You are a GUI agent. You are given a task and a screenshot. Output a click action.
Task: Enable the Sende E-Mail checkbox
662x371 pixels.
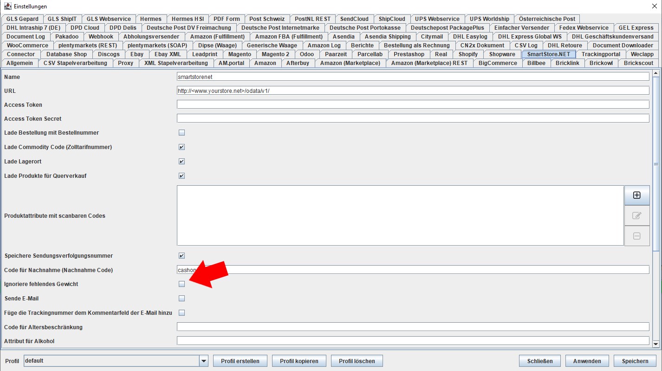click(182, 299)
